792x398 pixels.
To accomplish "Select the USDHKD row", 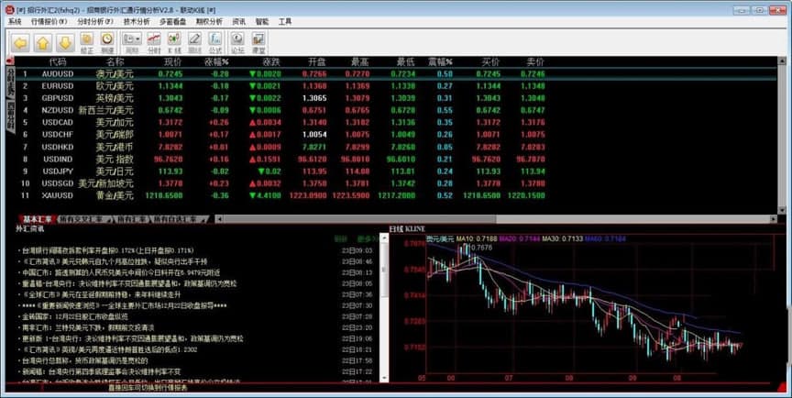I will click(x=395, y=147).
